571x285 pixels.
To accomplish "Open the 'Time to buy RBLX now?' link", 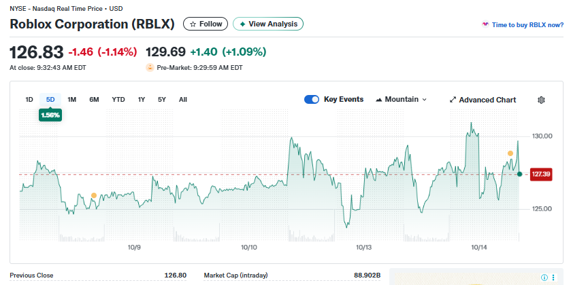I will [x=527, y=24].
